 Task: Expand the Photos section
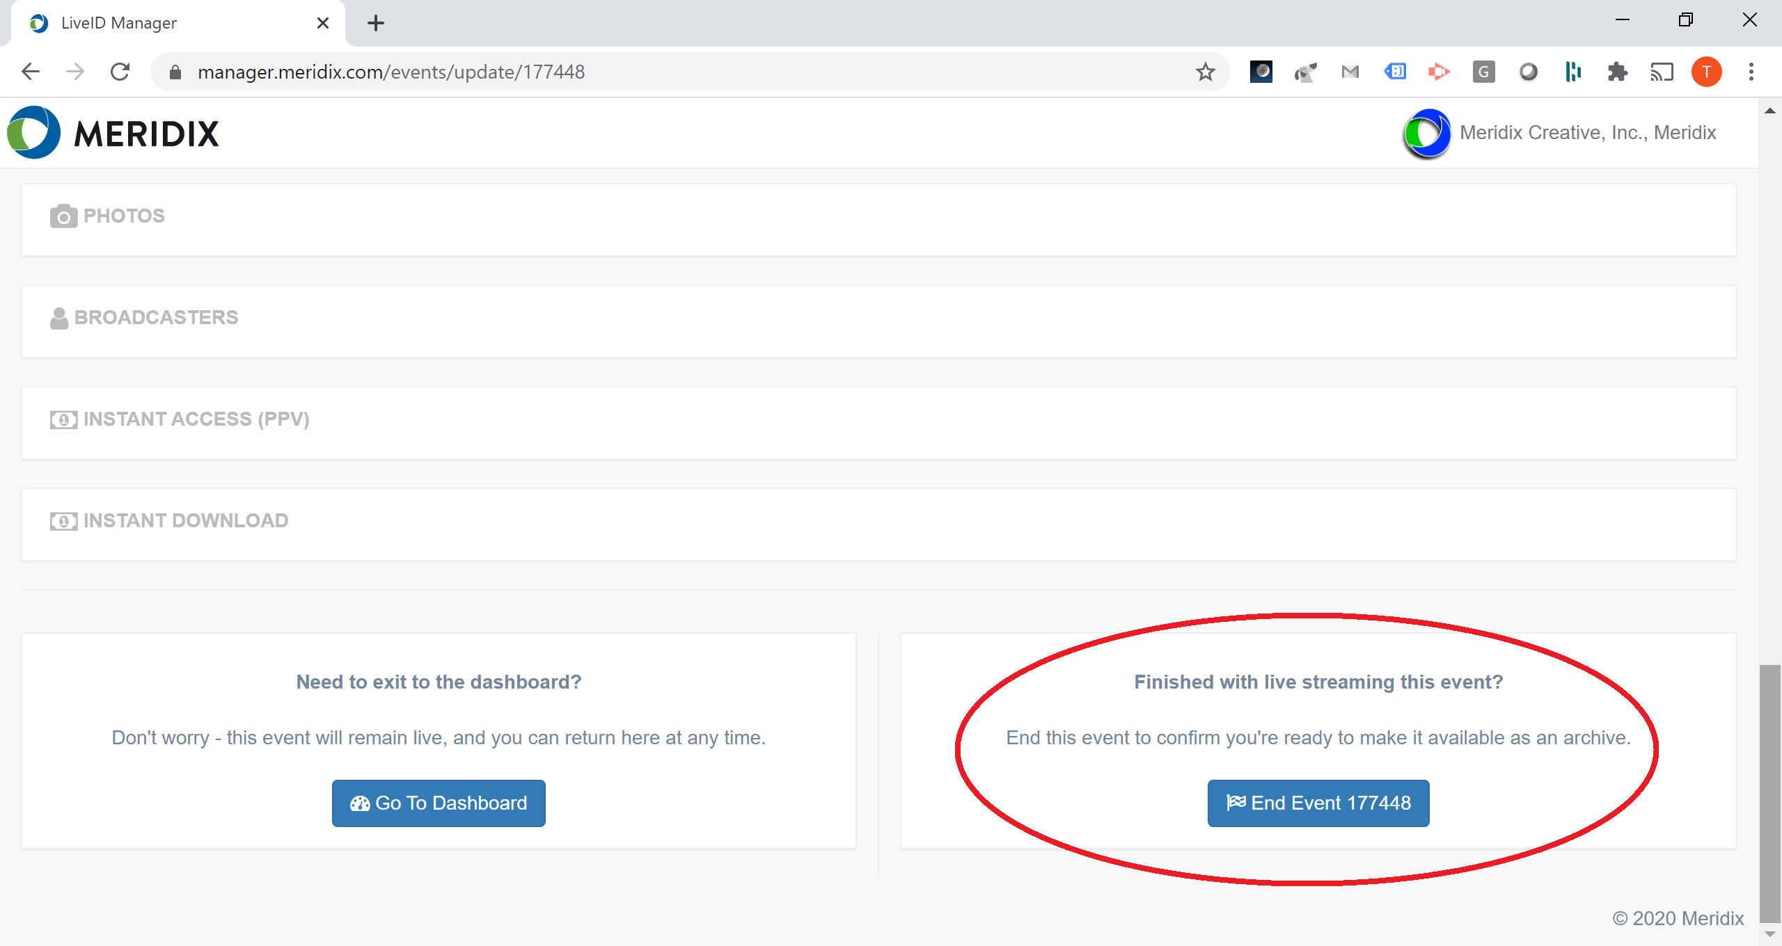(124, 216)
